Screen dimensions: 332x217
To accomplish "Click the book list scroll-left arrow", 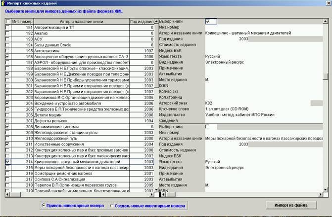I will point(7,194).
